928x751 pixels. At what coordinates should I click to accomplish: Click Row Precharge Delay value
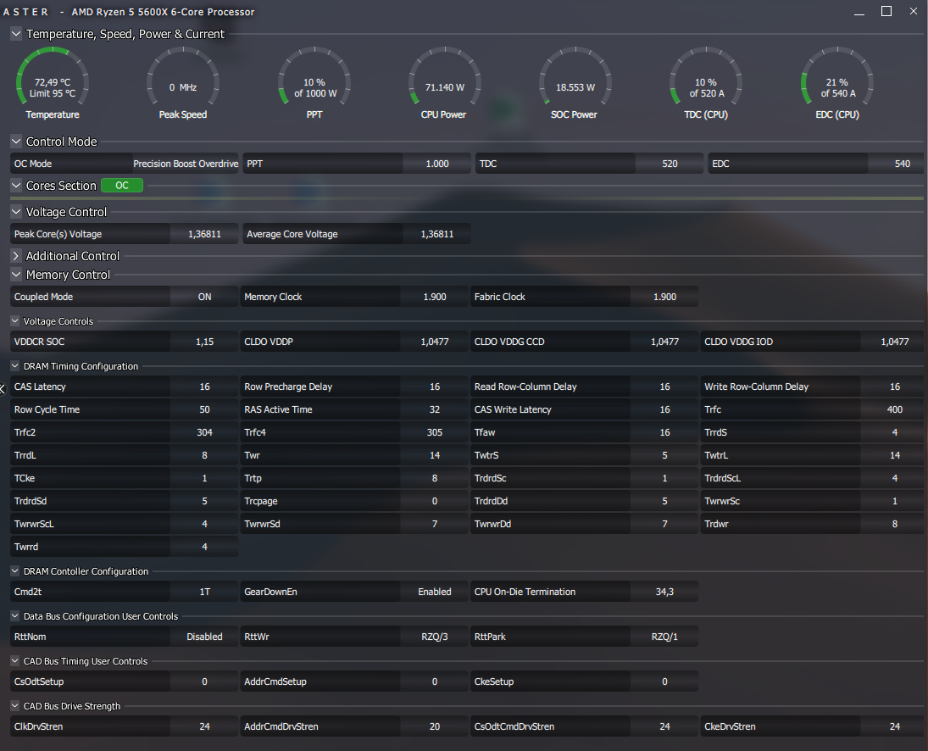[x=435, y=387]
